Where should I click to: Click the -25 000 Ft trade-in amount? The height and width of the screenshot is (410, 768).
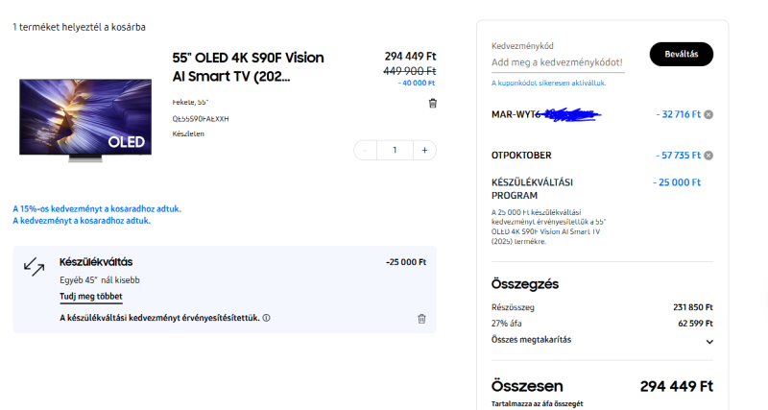tap(406, 262)
